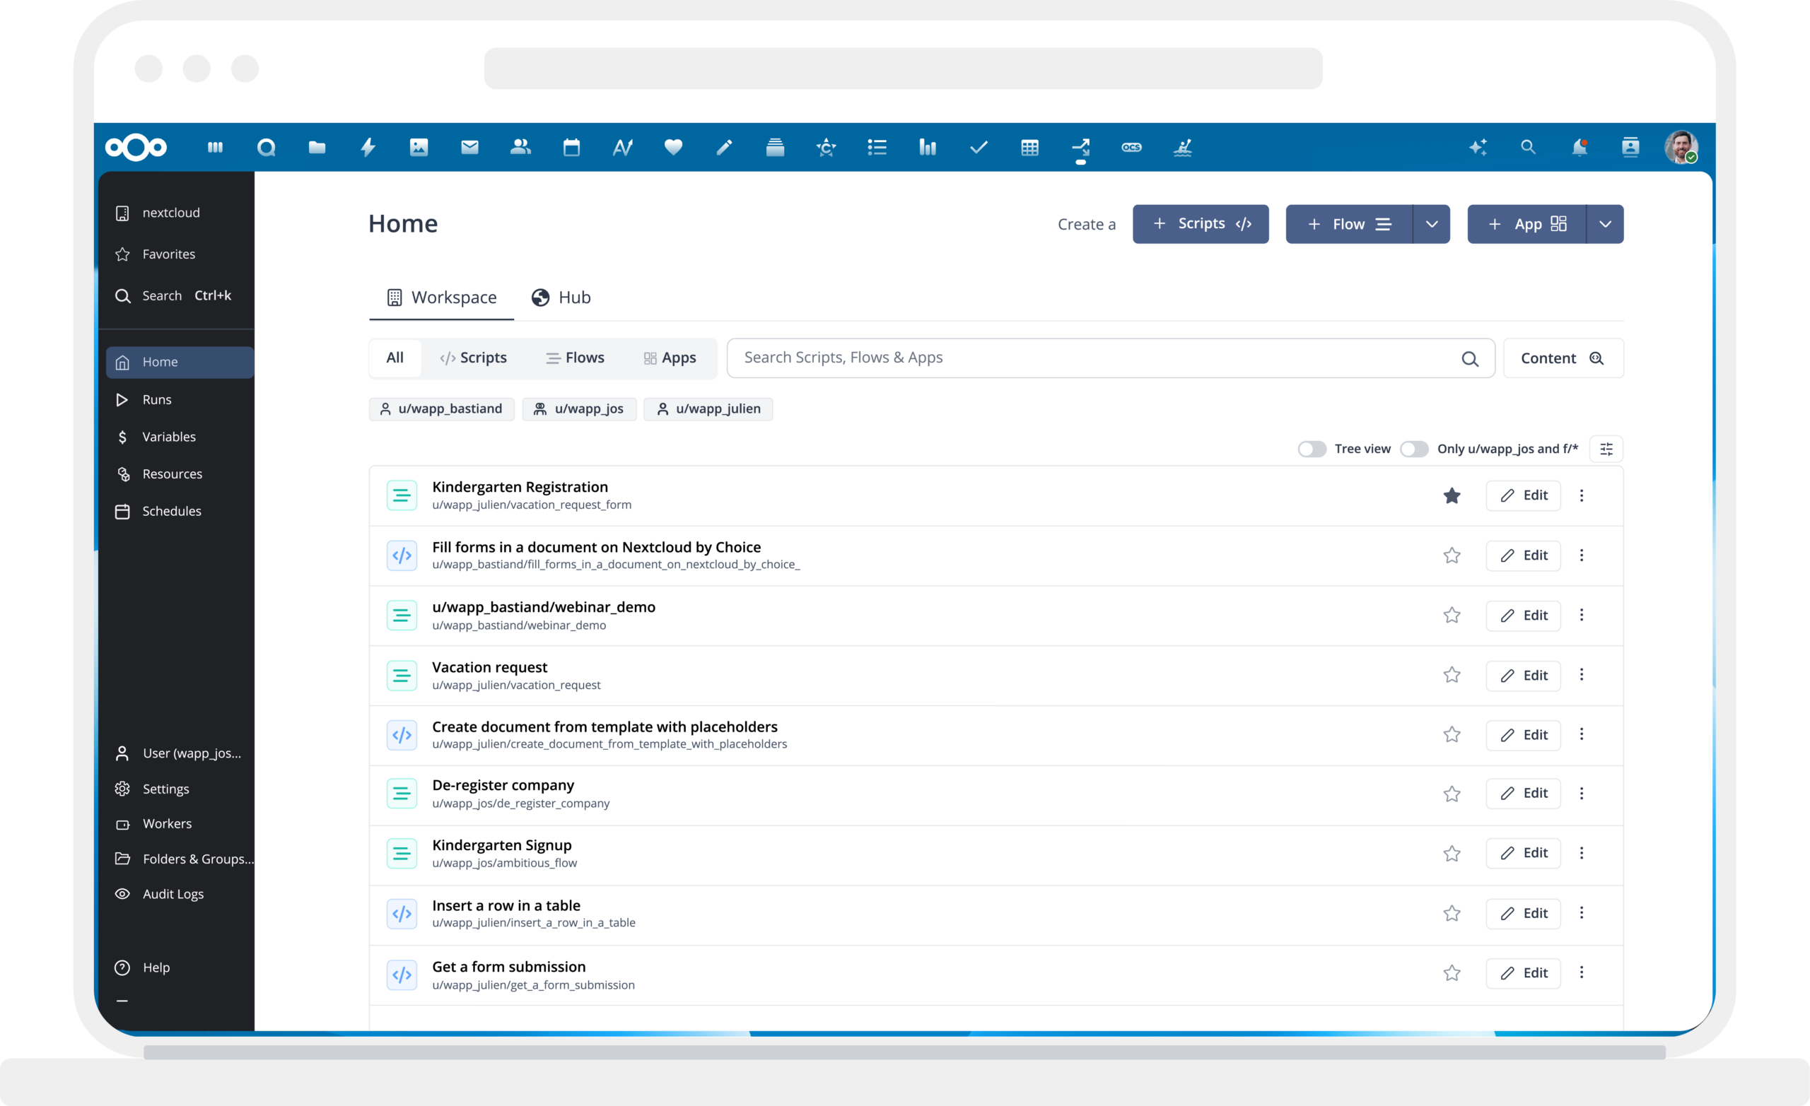Viewport: 1810px width, 1106px height.
Task: Open the Tables grid icon in top bar
Action: pyautogui.click(x=1029, y=148)
